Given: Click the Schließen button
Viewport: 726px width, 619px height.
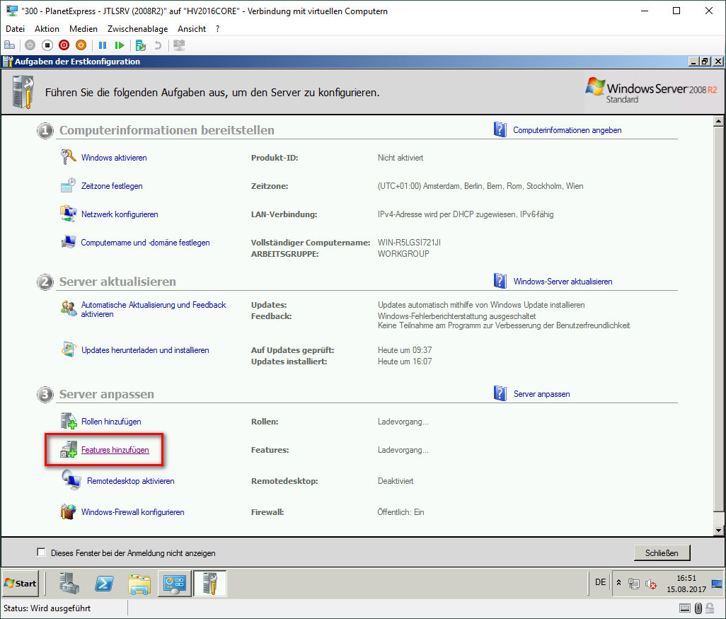Looking at the screenshot, I should point(662,553).
